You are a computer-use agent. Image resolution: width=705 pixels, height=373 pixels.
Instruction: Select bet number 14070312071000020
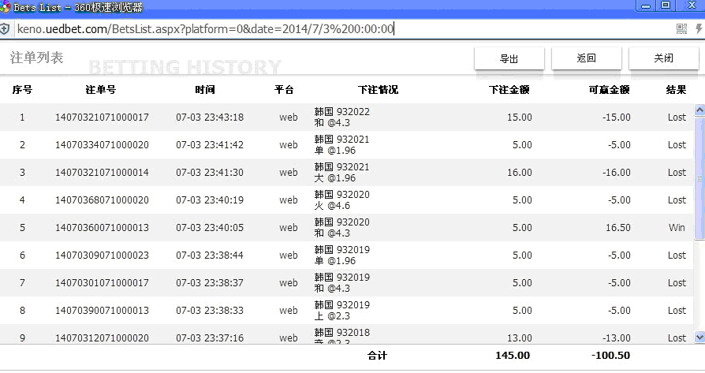coord(102,338)
